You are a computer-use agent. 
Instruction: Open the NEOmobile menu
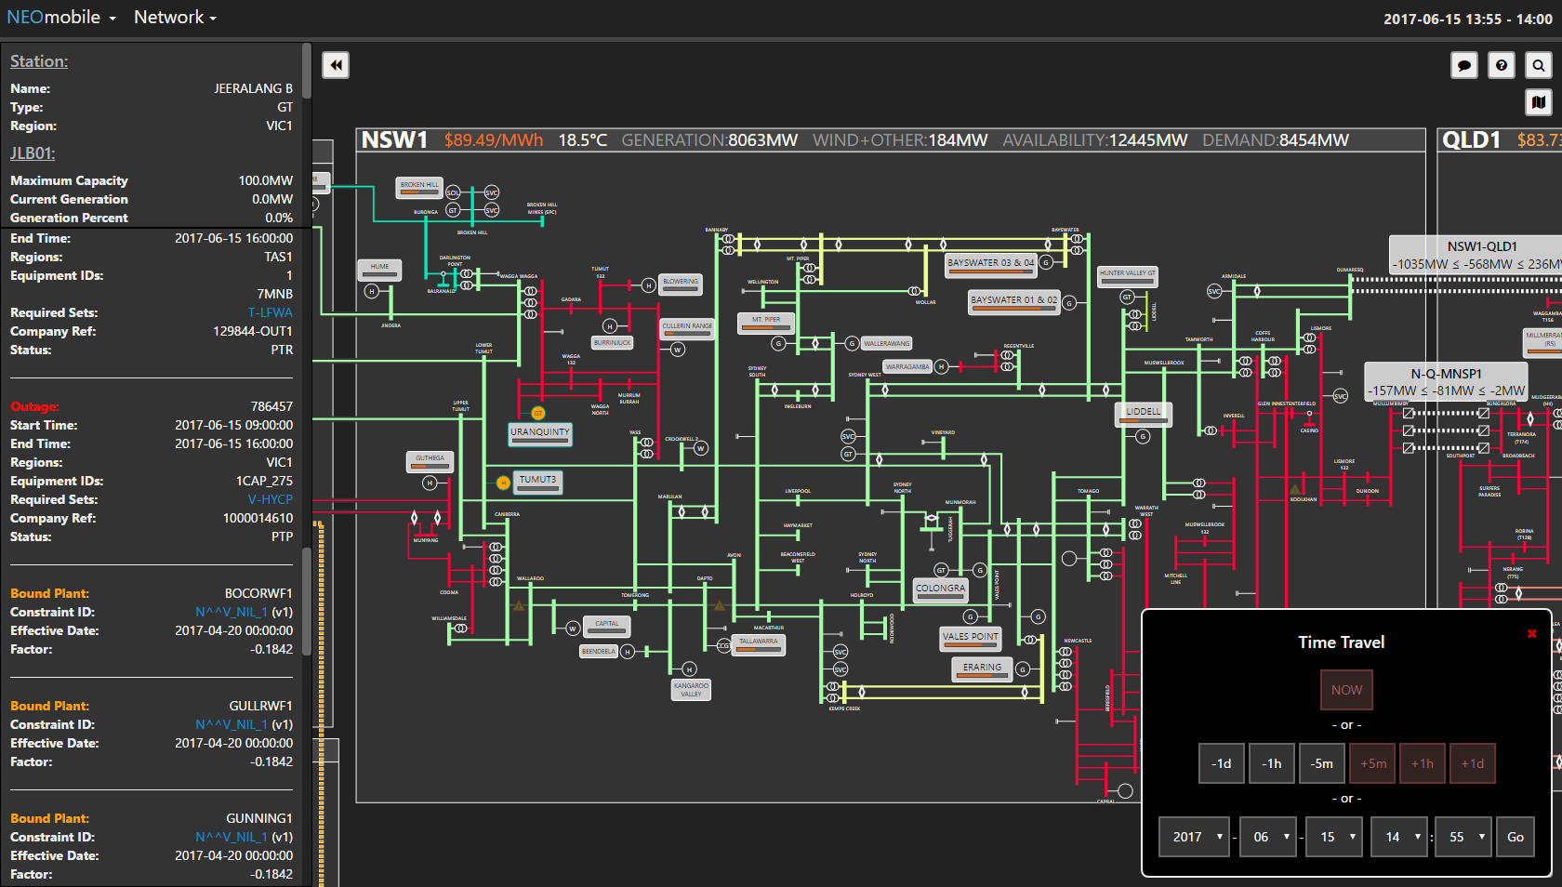pos(61,18)
